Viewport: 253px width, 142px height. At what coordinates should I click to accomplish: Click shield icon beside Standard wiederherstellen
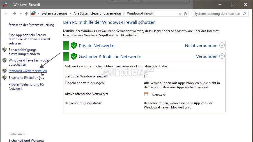[4, 71]
